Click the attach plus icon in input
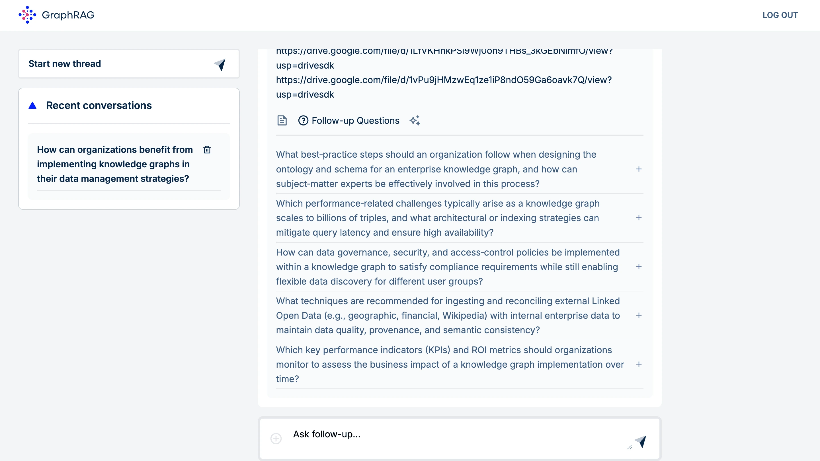Image resolution: width=820 pixels, height=461 pixels. click(x=276, y=439)
